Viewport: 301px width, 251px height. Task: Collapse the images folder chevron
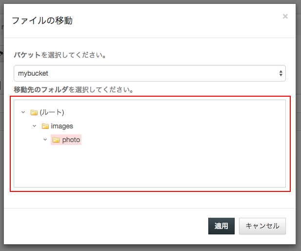(34, 126)
